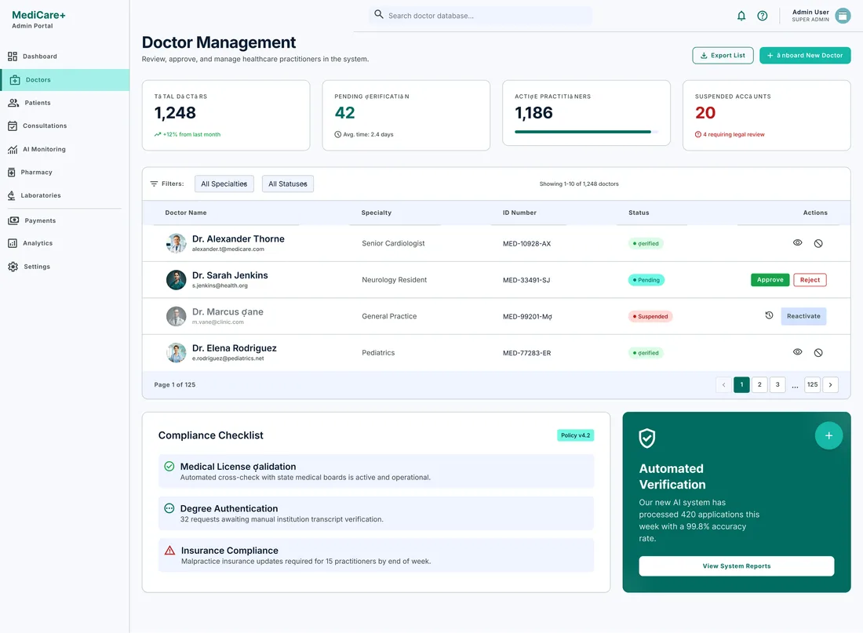Click the Specialty column header
Viewport: 863px width, 633px height.
click(x=377, y=213)
